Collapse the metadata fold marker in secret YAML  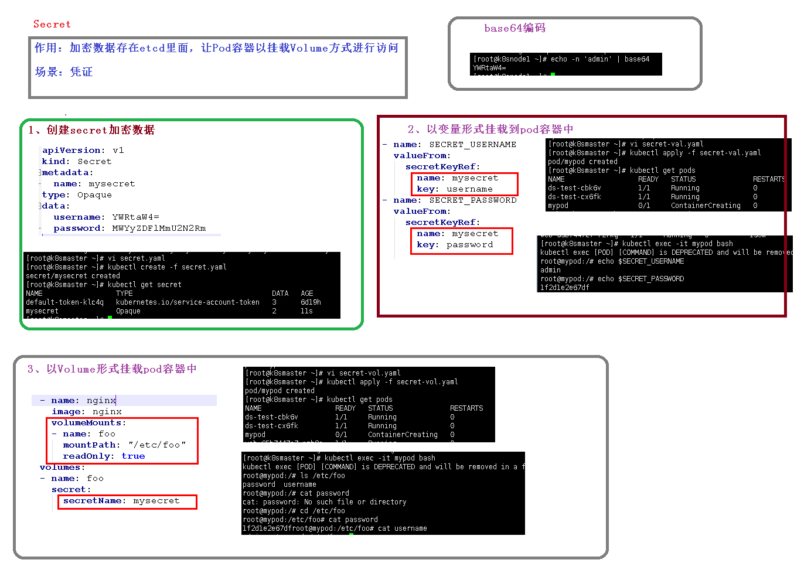(x=40, y=173)
